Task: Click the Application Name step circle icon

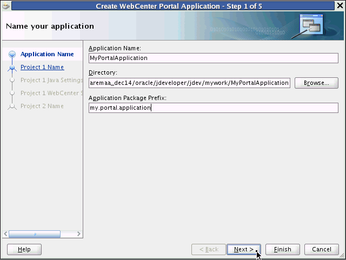Action: 12,54
